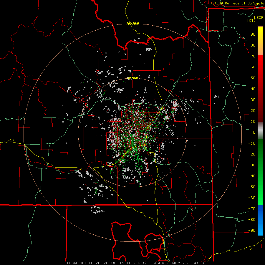This screenshot has width=265, height=265.
Task: Click the NEXLAB-College of DuPage credit text
Action: pyautogui.click(x=235, y=3)
